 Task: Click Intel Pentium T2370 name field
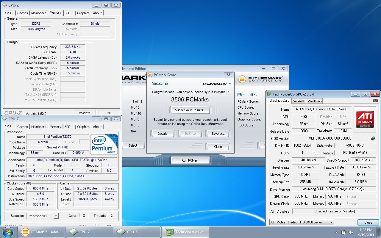tap(57, 137)
